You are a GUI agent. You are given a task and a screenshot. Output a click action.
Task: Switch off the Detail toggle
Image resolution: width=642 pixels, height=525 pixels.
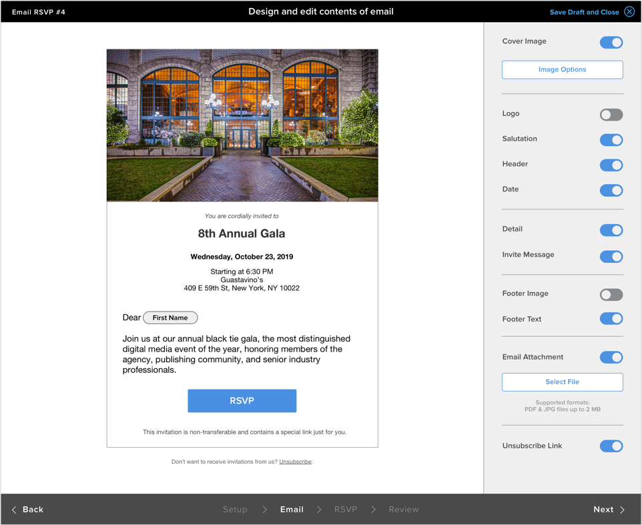point(611,230)
